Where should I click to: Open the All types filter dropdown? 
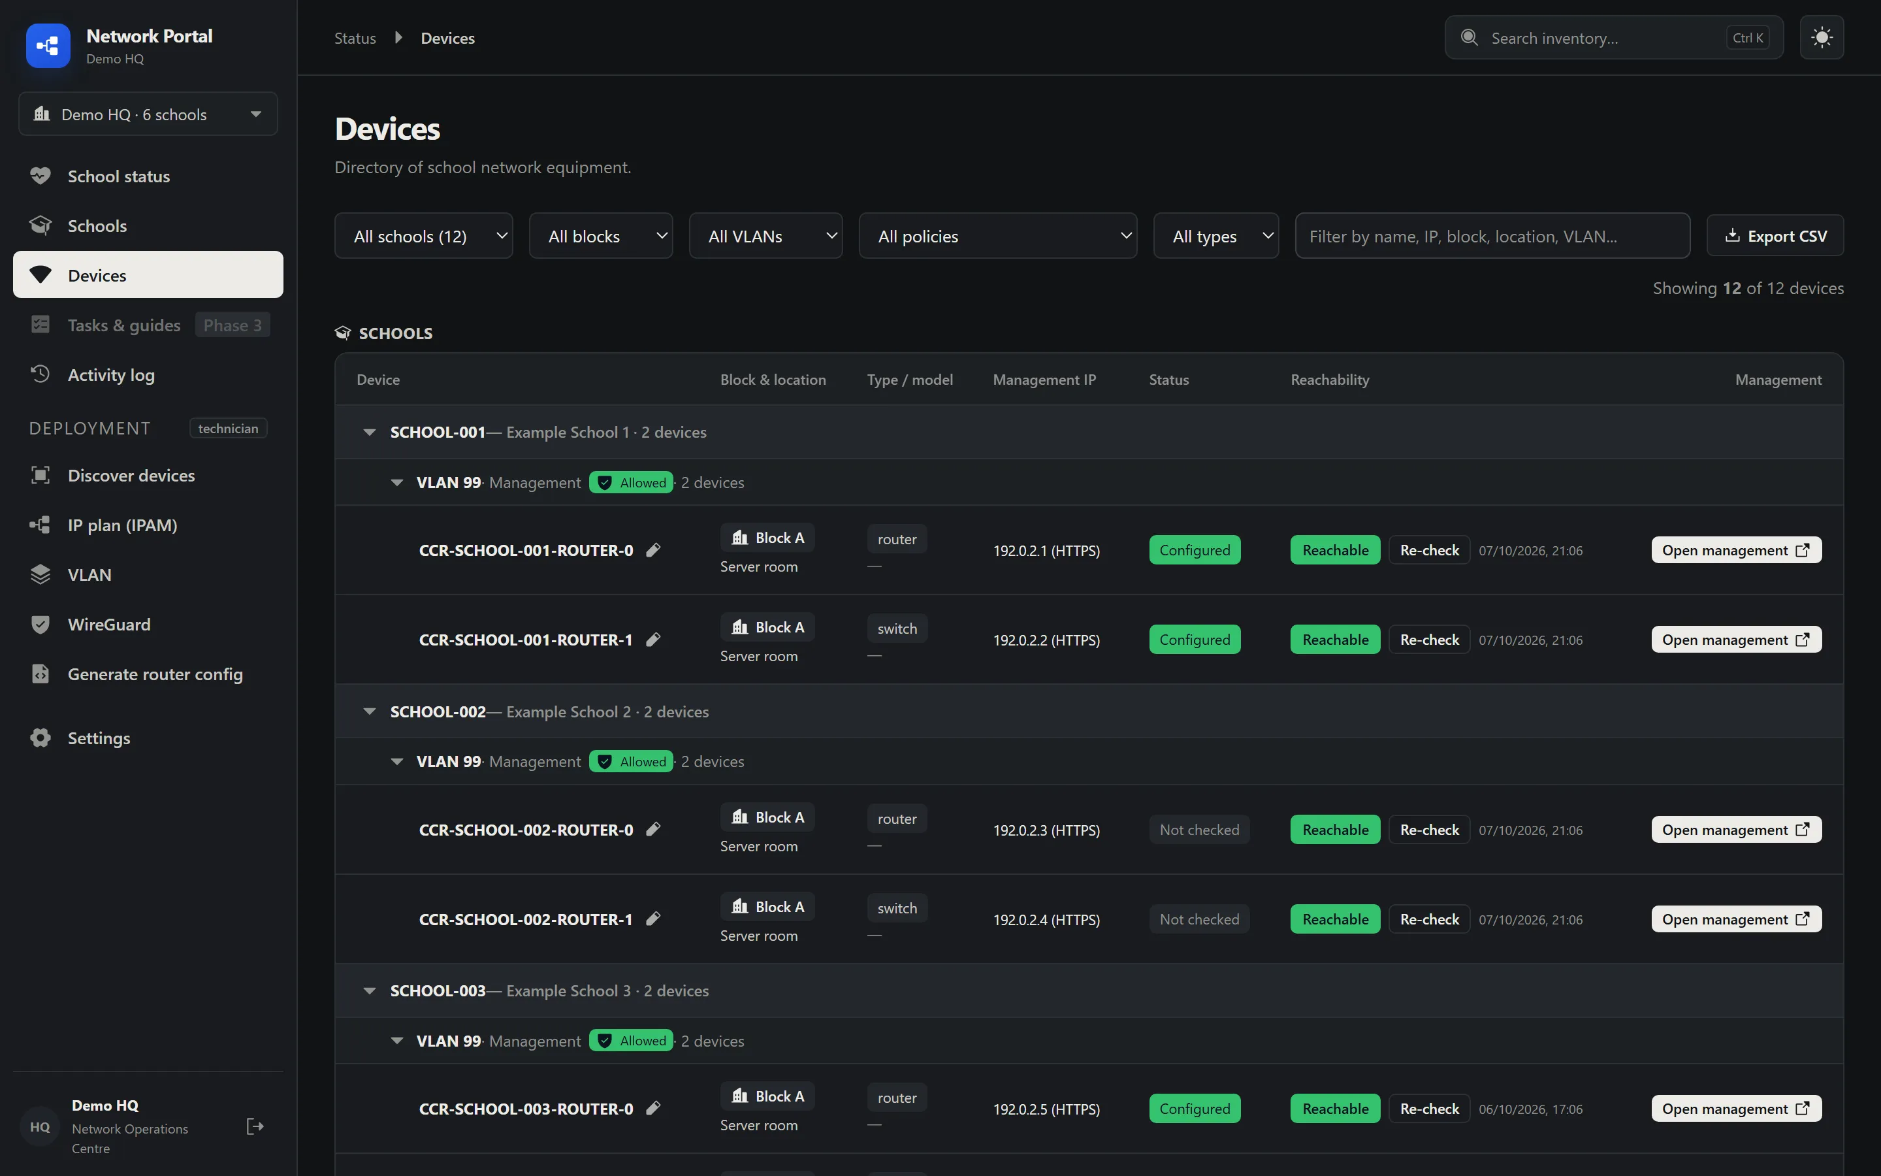pos(1215,236)
